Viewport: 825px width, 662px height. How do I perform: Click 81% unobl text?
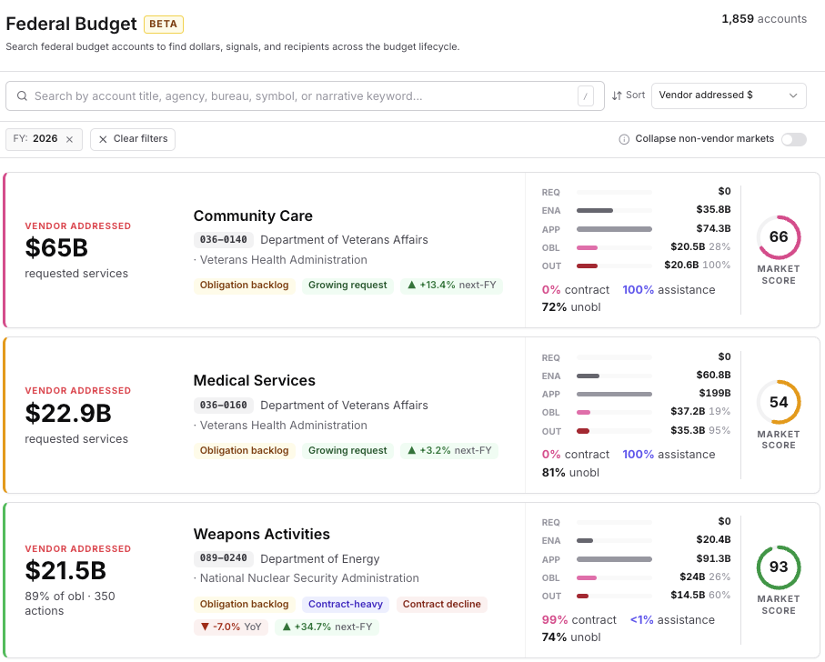[x=571, y=473]
